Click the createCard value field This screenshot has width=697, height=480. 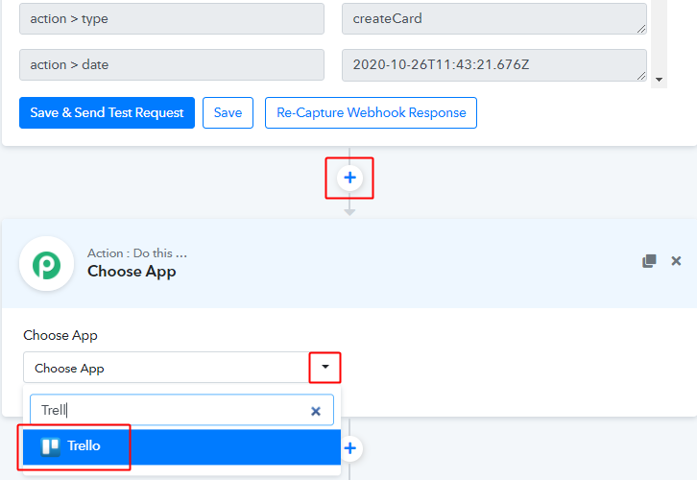pyautogui.click(x=493, y=19)
